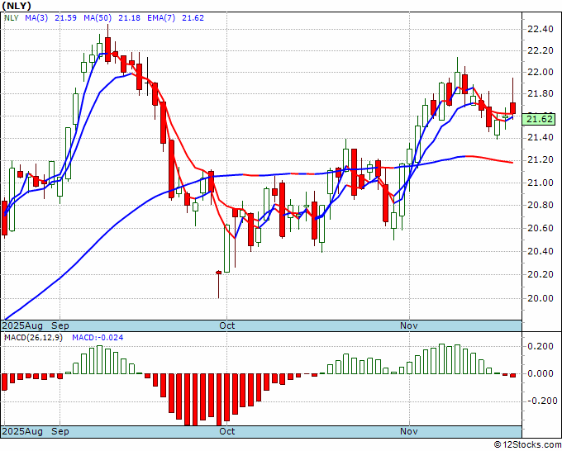Click the Oct label on MACD axis
562x451 pixels.
tap(227, 431)
